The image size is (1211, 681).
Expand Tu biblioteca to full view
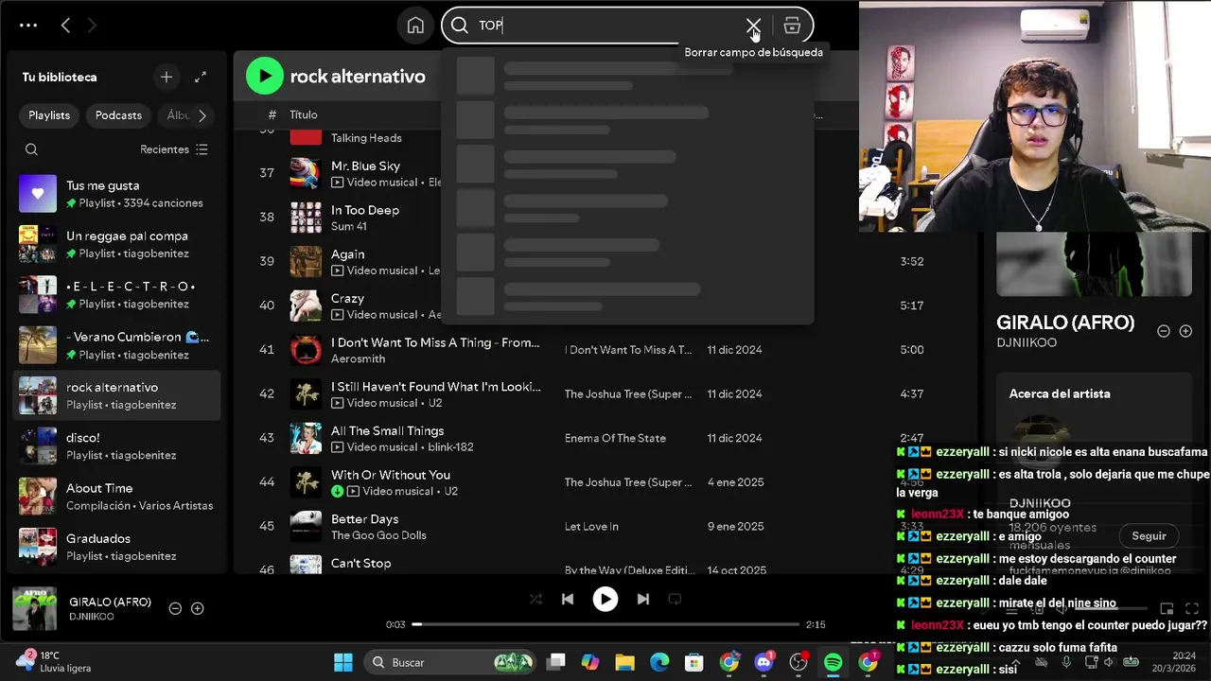click(201, 77)
